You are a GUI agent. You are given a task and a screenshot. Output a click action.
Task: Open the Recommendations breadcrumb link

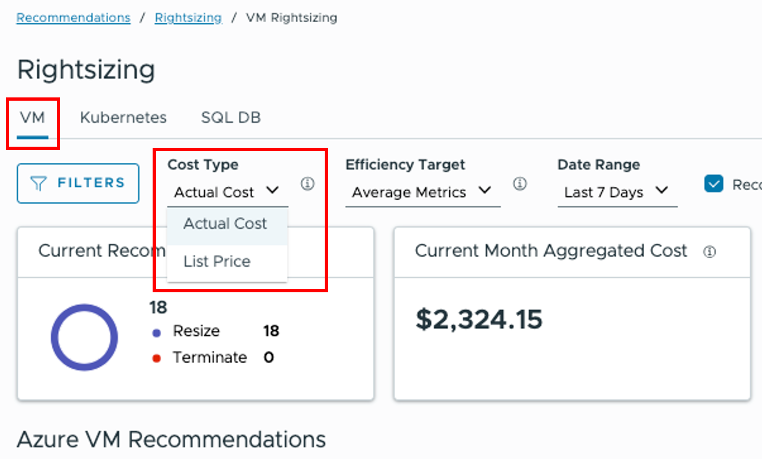73,17
